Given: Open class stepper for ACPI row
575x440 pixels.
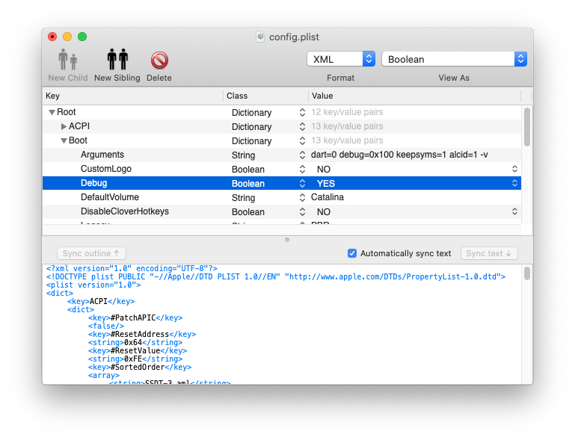Looking at the screenshot, I should (x=302, y=127).
